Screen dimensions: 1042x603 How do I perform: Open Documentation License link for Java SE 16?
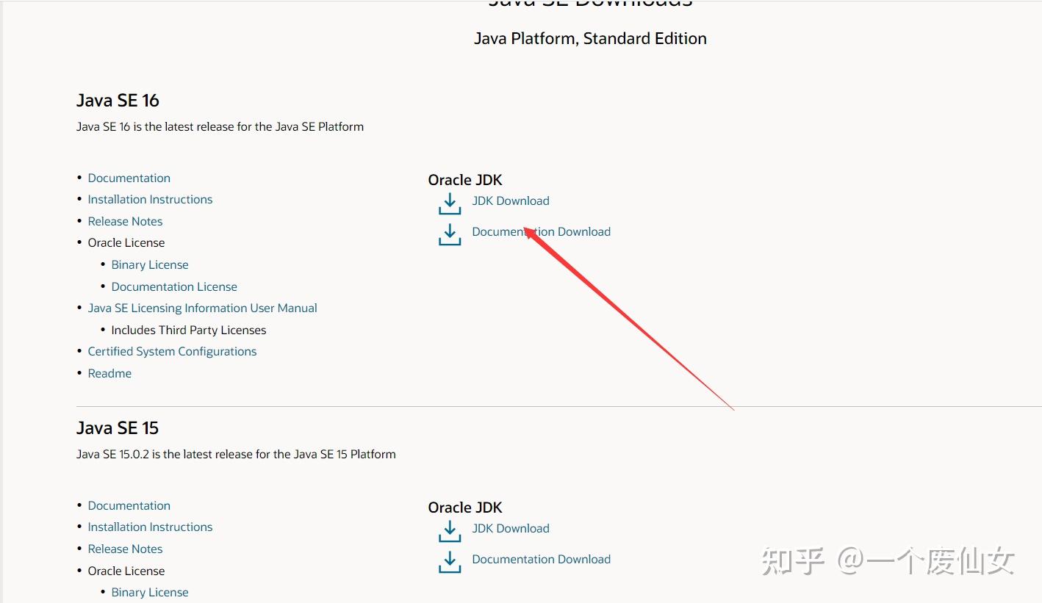tap(174, 286)
